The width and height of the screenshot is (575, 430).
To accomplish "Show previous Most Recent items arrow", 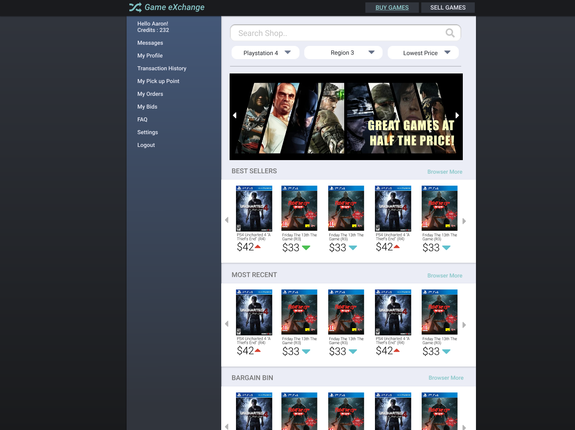I will click(x=227, y=324).
